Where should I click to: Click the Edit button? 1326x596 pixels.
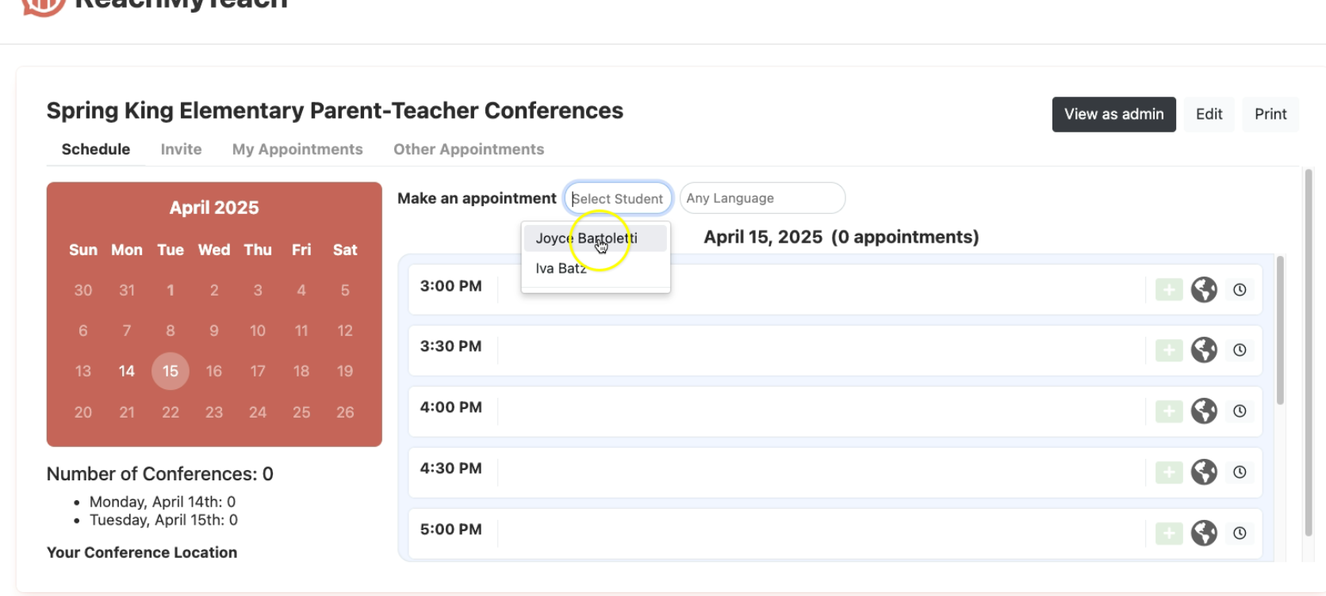[1209, 114]
